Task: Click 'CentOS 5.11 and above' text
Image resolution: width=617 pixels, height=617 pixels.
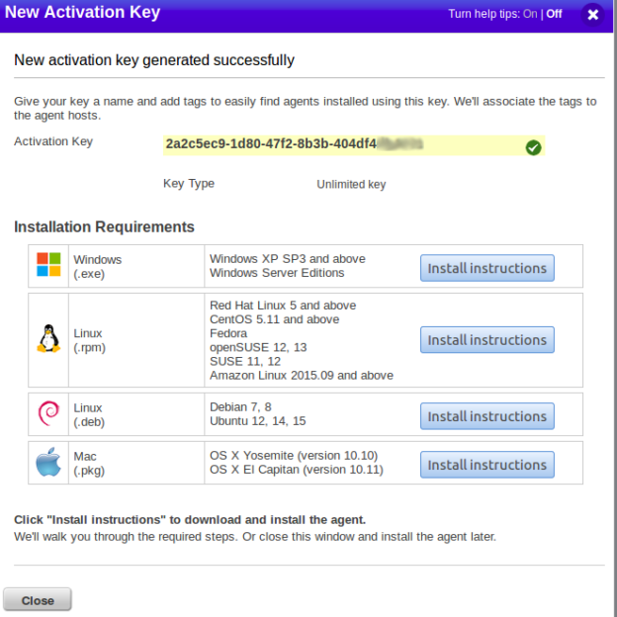Action: point(274,319)
